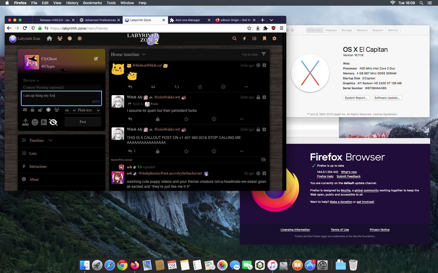Expand the Preview section in composer
This screenshot has width=438, height=273.
click(x=31, y=81)
